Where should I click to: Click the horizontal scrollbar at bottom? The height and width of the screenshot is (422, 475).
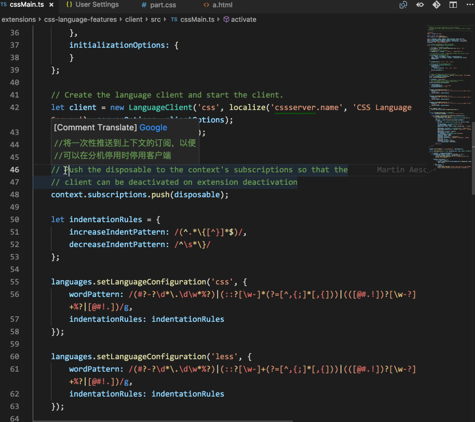pos(163,421)
